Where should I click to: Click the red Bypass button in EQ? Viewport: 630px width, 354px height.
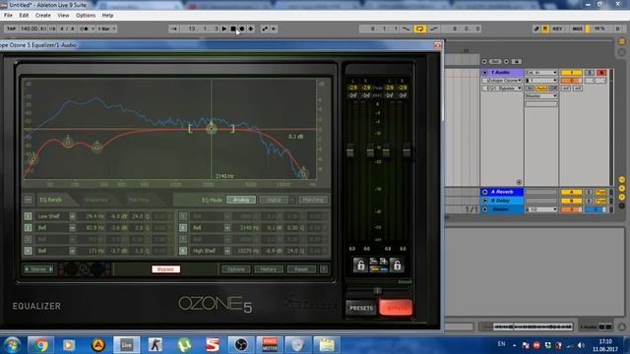pos(165,268)
